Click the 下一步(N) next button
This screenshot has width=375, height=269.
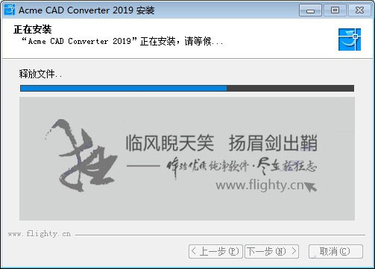click(271, 251)
